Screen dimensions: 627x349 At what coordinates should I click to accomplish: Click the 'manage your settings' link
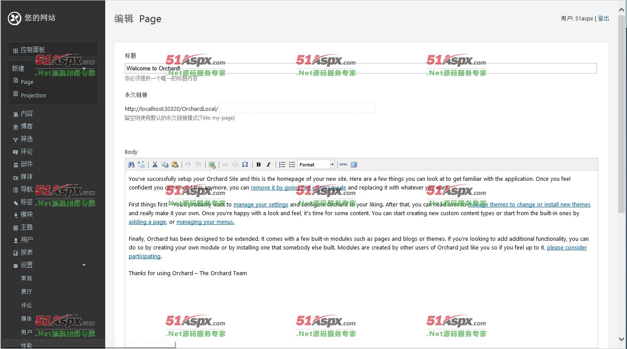point(261,205)
